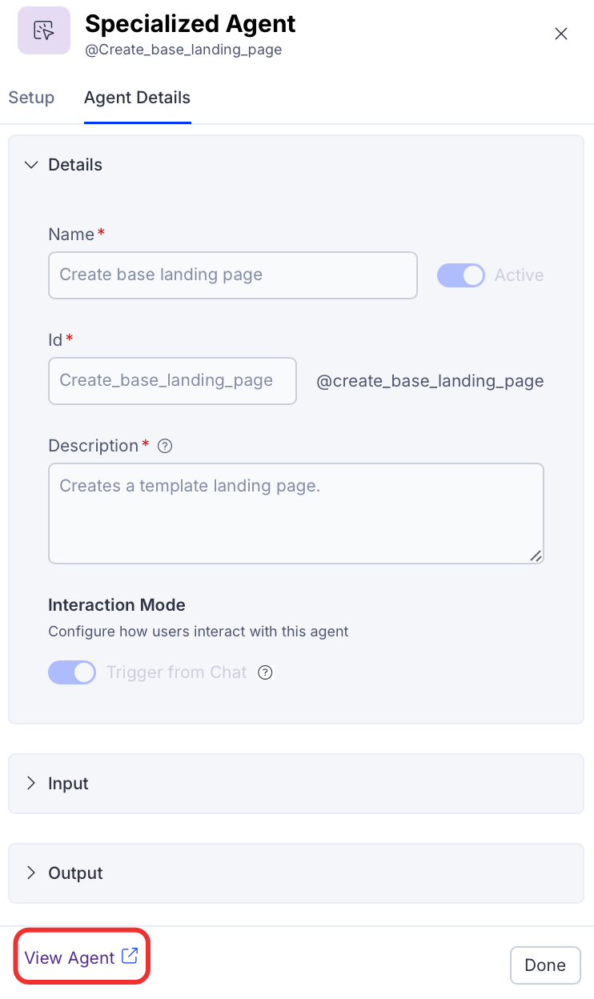Click the Description resize handle

click(536, 556)
